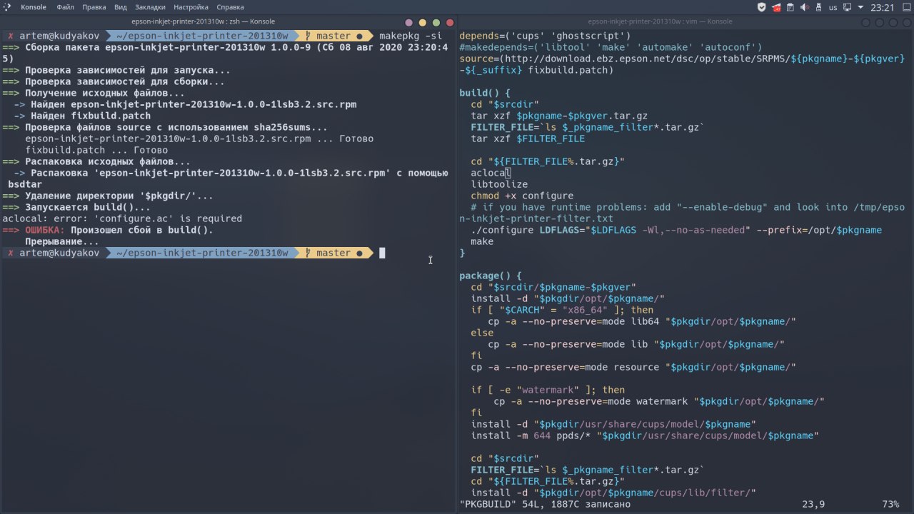Click the vim scroll percentage '73%'
Viewport: 914px width, 514px height.
pyautogui.click(x=890, y=504)
